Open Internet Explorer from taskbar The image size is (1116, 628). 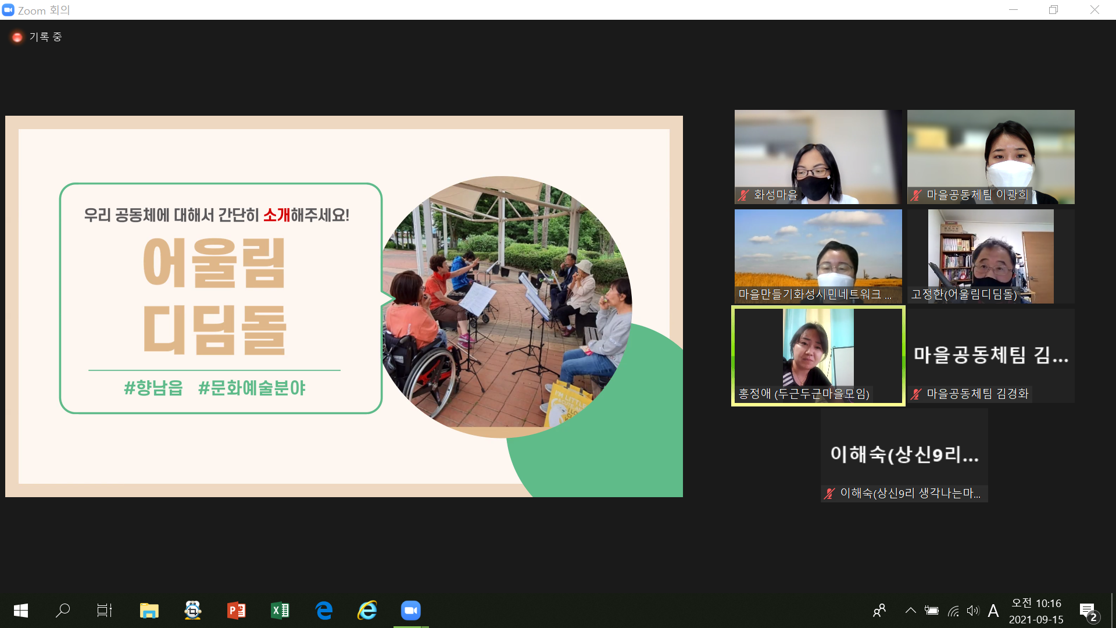tap(367, 611)
